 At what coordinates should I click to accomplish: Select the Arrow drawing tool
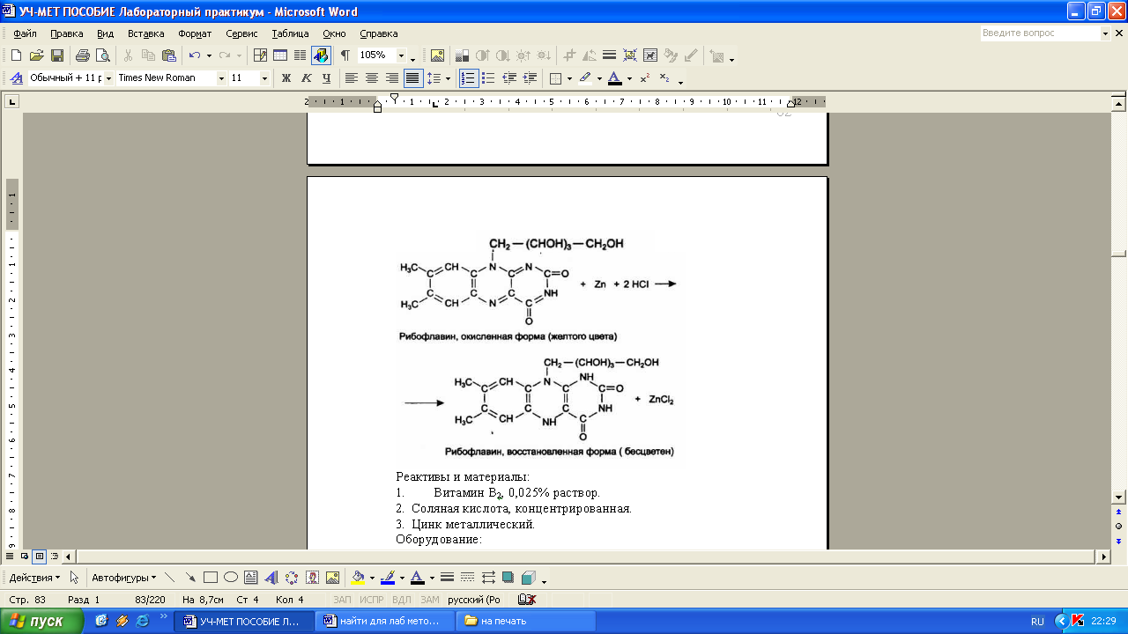click(189, 578)
